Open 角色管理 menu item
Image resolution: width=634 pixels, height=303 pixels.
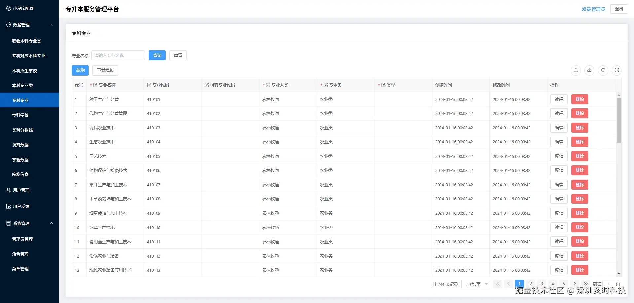(x=30, y=254)
